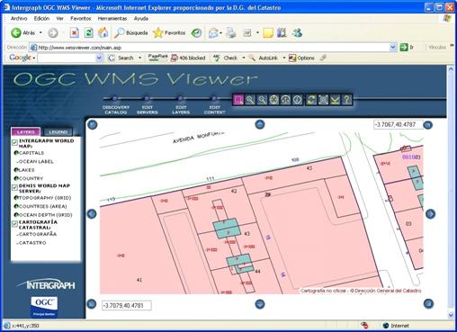Select the Layers tab

click(x=26, y=132)
